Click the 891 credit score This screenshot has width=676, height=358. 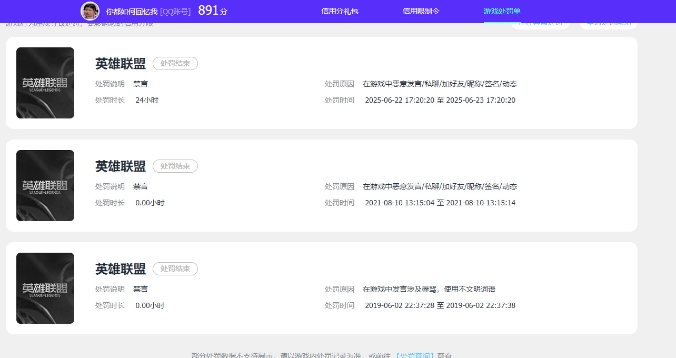pyautogui.click(x=208, y=11)
